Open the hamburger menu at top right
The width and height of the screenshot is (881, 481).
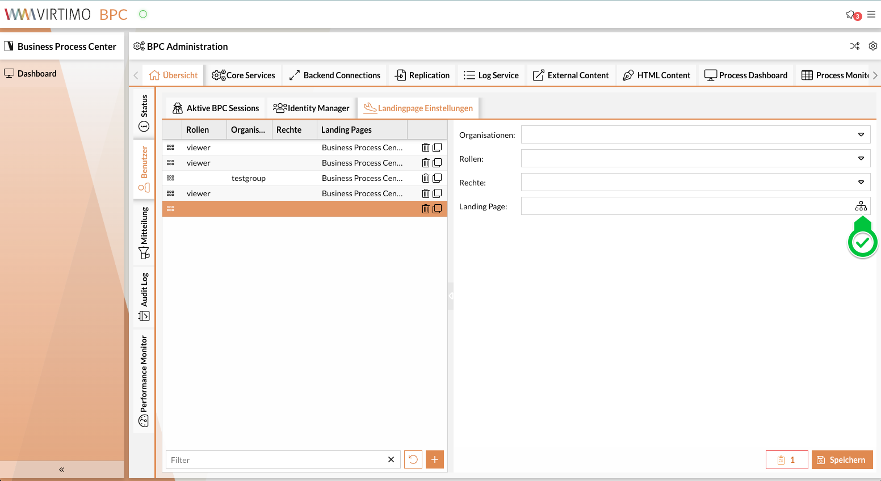point(871,14)
